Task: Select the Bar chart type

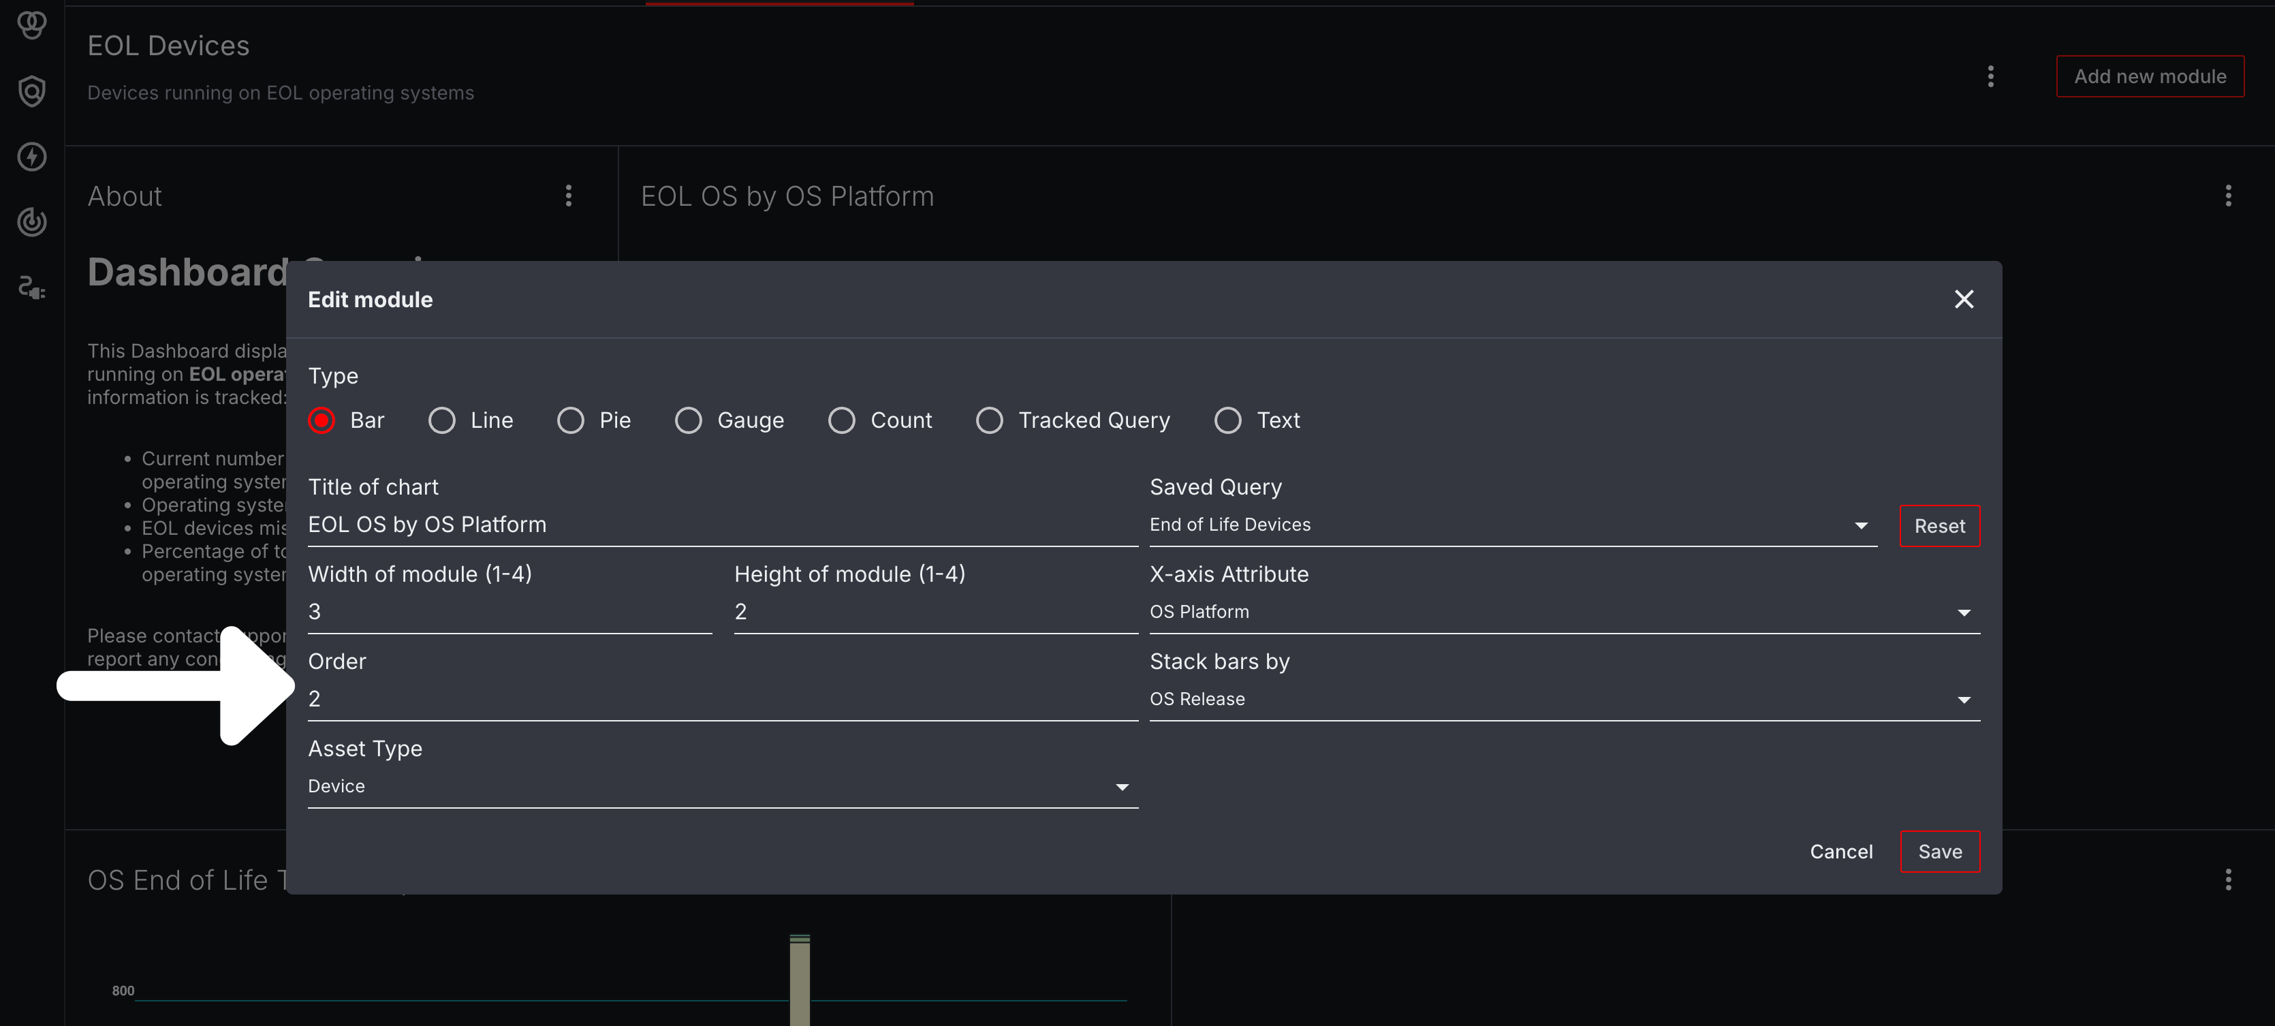Action: tap(321, 420)
